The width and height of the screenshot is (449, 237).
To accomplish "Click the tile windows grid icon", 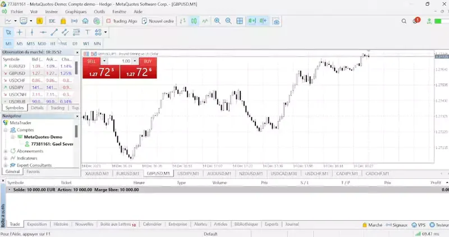I will [x=240, y=21].
